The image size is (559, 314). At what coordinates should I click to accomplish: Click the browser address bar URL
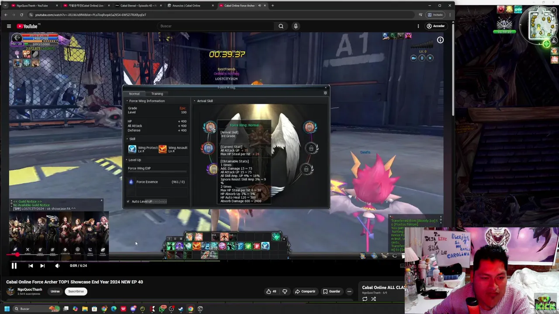(x=91, y=15)
